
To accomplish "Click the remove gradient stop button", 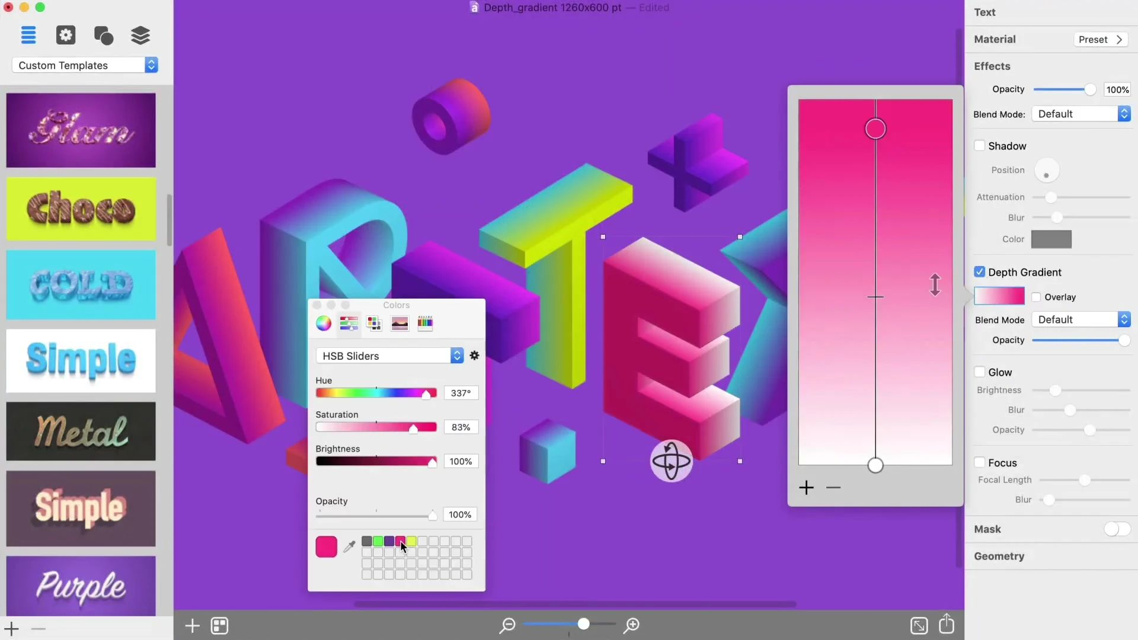I will pyautogui.click(x=833, y=487).
